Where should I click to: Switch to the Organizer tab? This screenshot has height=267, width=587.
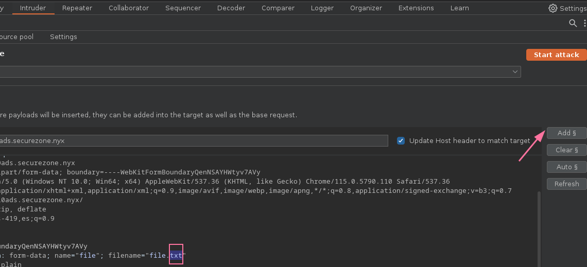tap(366, 8)
